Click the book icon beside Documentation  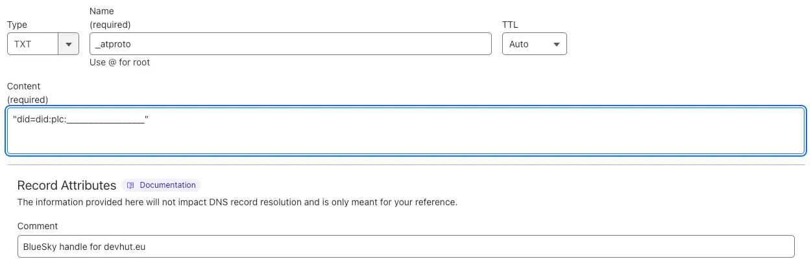130,185
